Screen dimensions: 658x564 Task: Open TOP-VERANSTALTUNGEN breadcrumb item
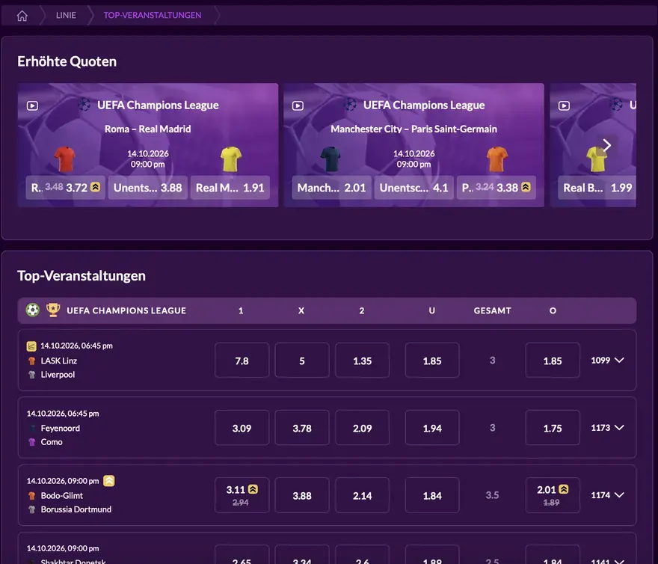(x=153, y=16)
